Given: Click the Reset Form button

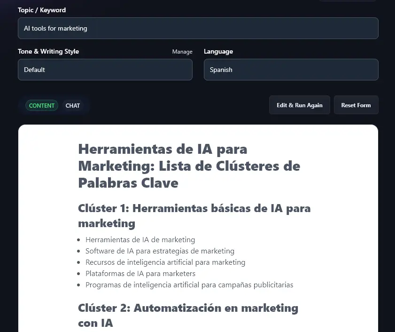Looking at the screenshot, I should pos(356,105).
